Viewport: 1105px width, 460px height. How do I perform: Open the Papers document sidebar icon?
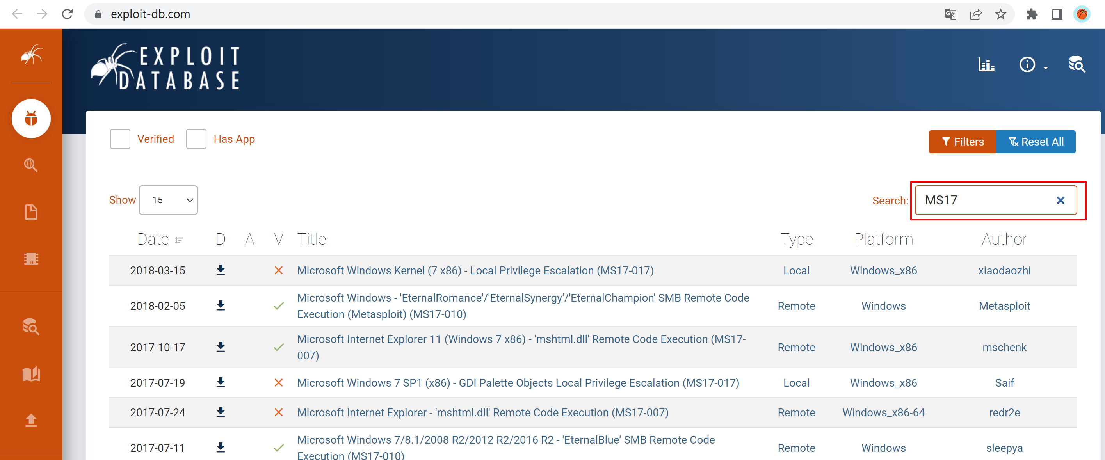[31, 212]
